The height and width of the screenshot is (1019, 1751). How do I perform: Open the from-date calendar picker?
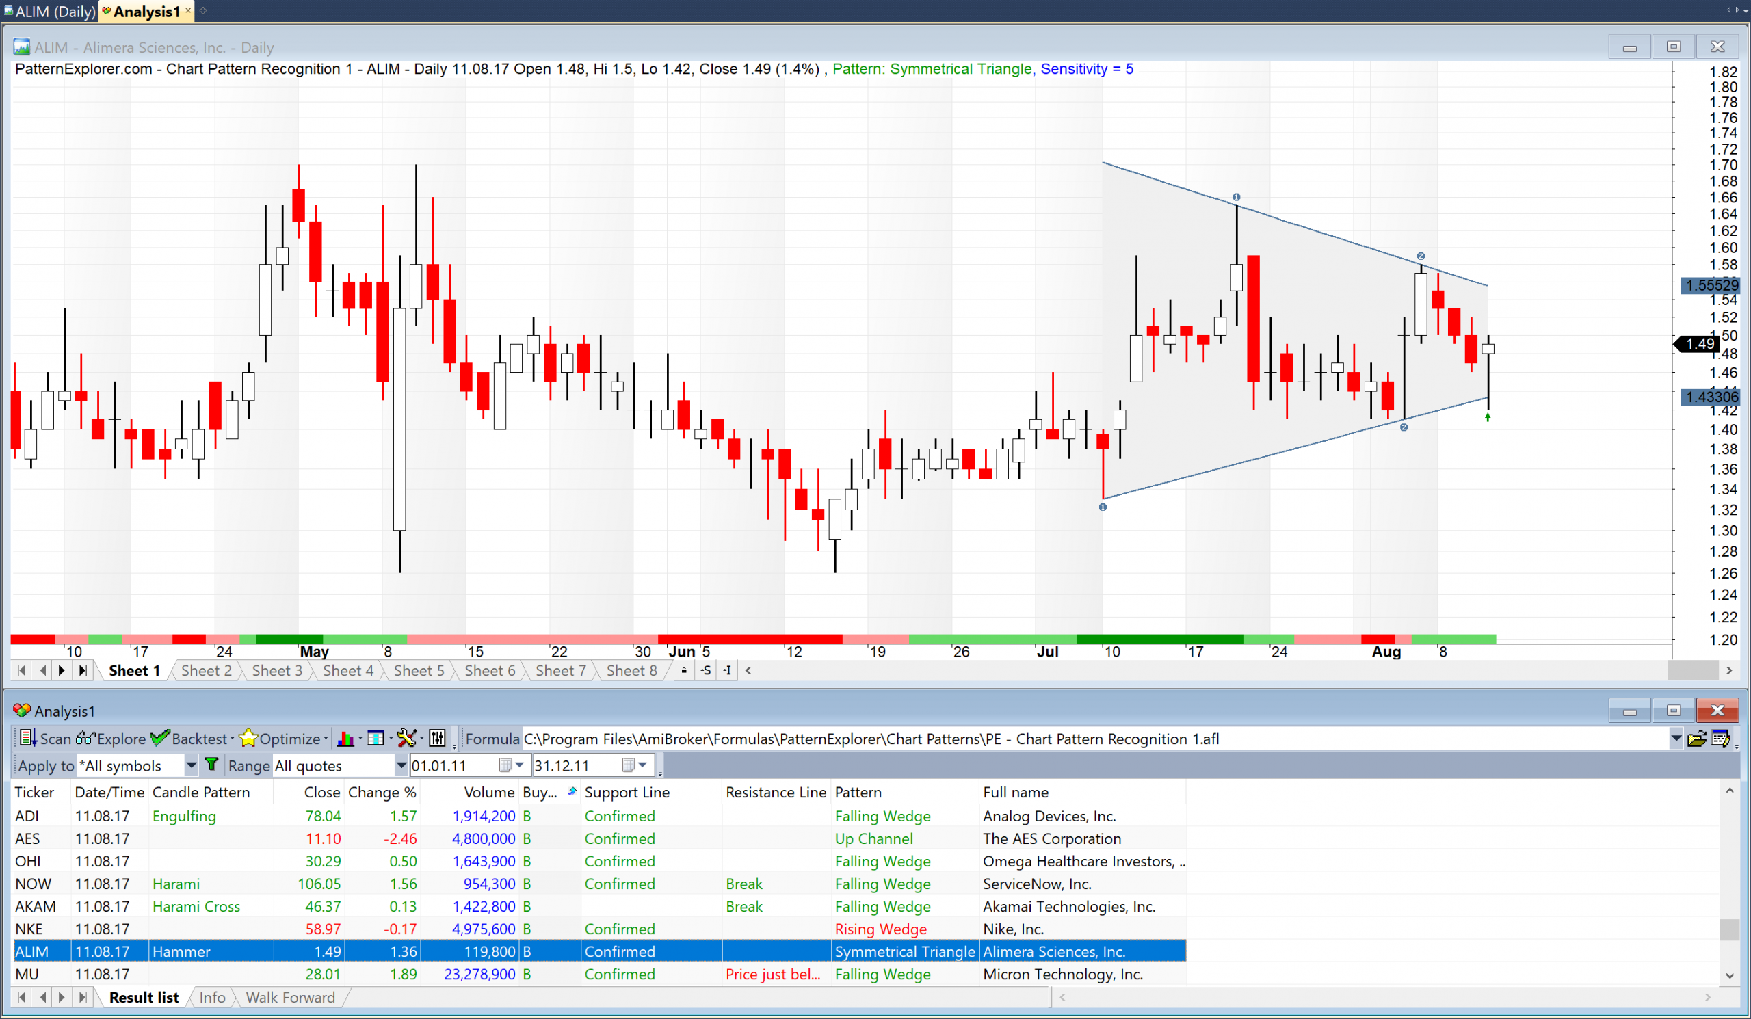point(506,765)
